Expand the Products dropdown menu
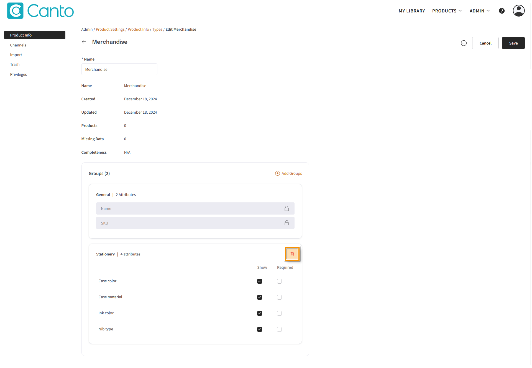Viewport: 532px width, 368px height. point(447,11)
